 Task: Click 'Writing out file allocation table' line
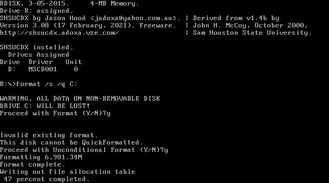coord(68,172)
